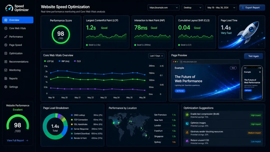Click the Recommendations sidebar icon

[6, 62]
